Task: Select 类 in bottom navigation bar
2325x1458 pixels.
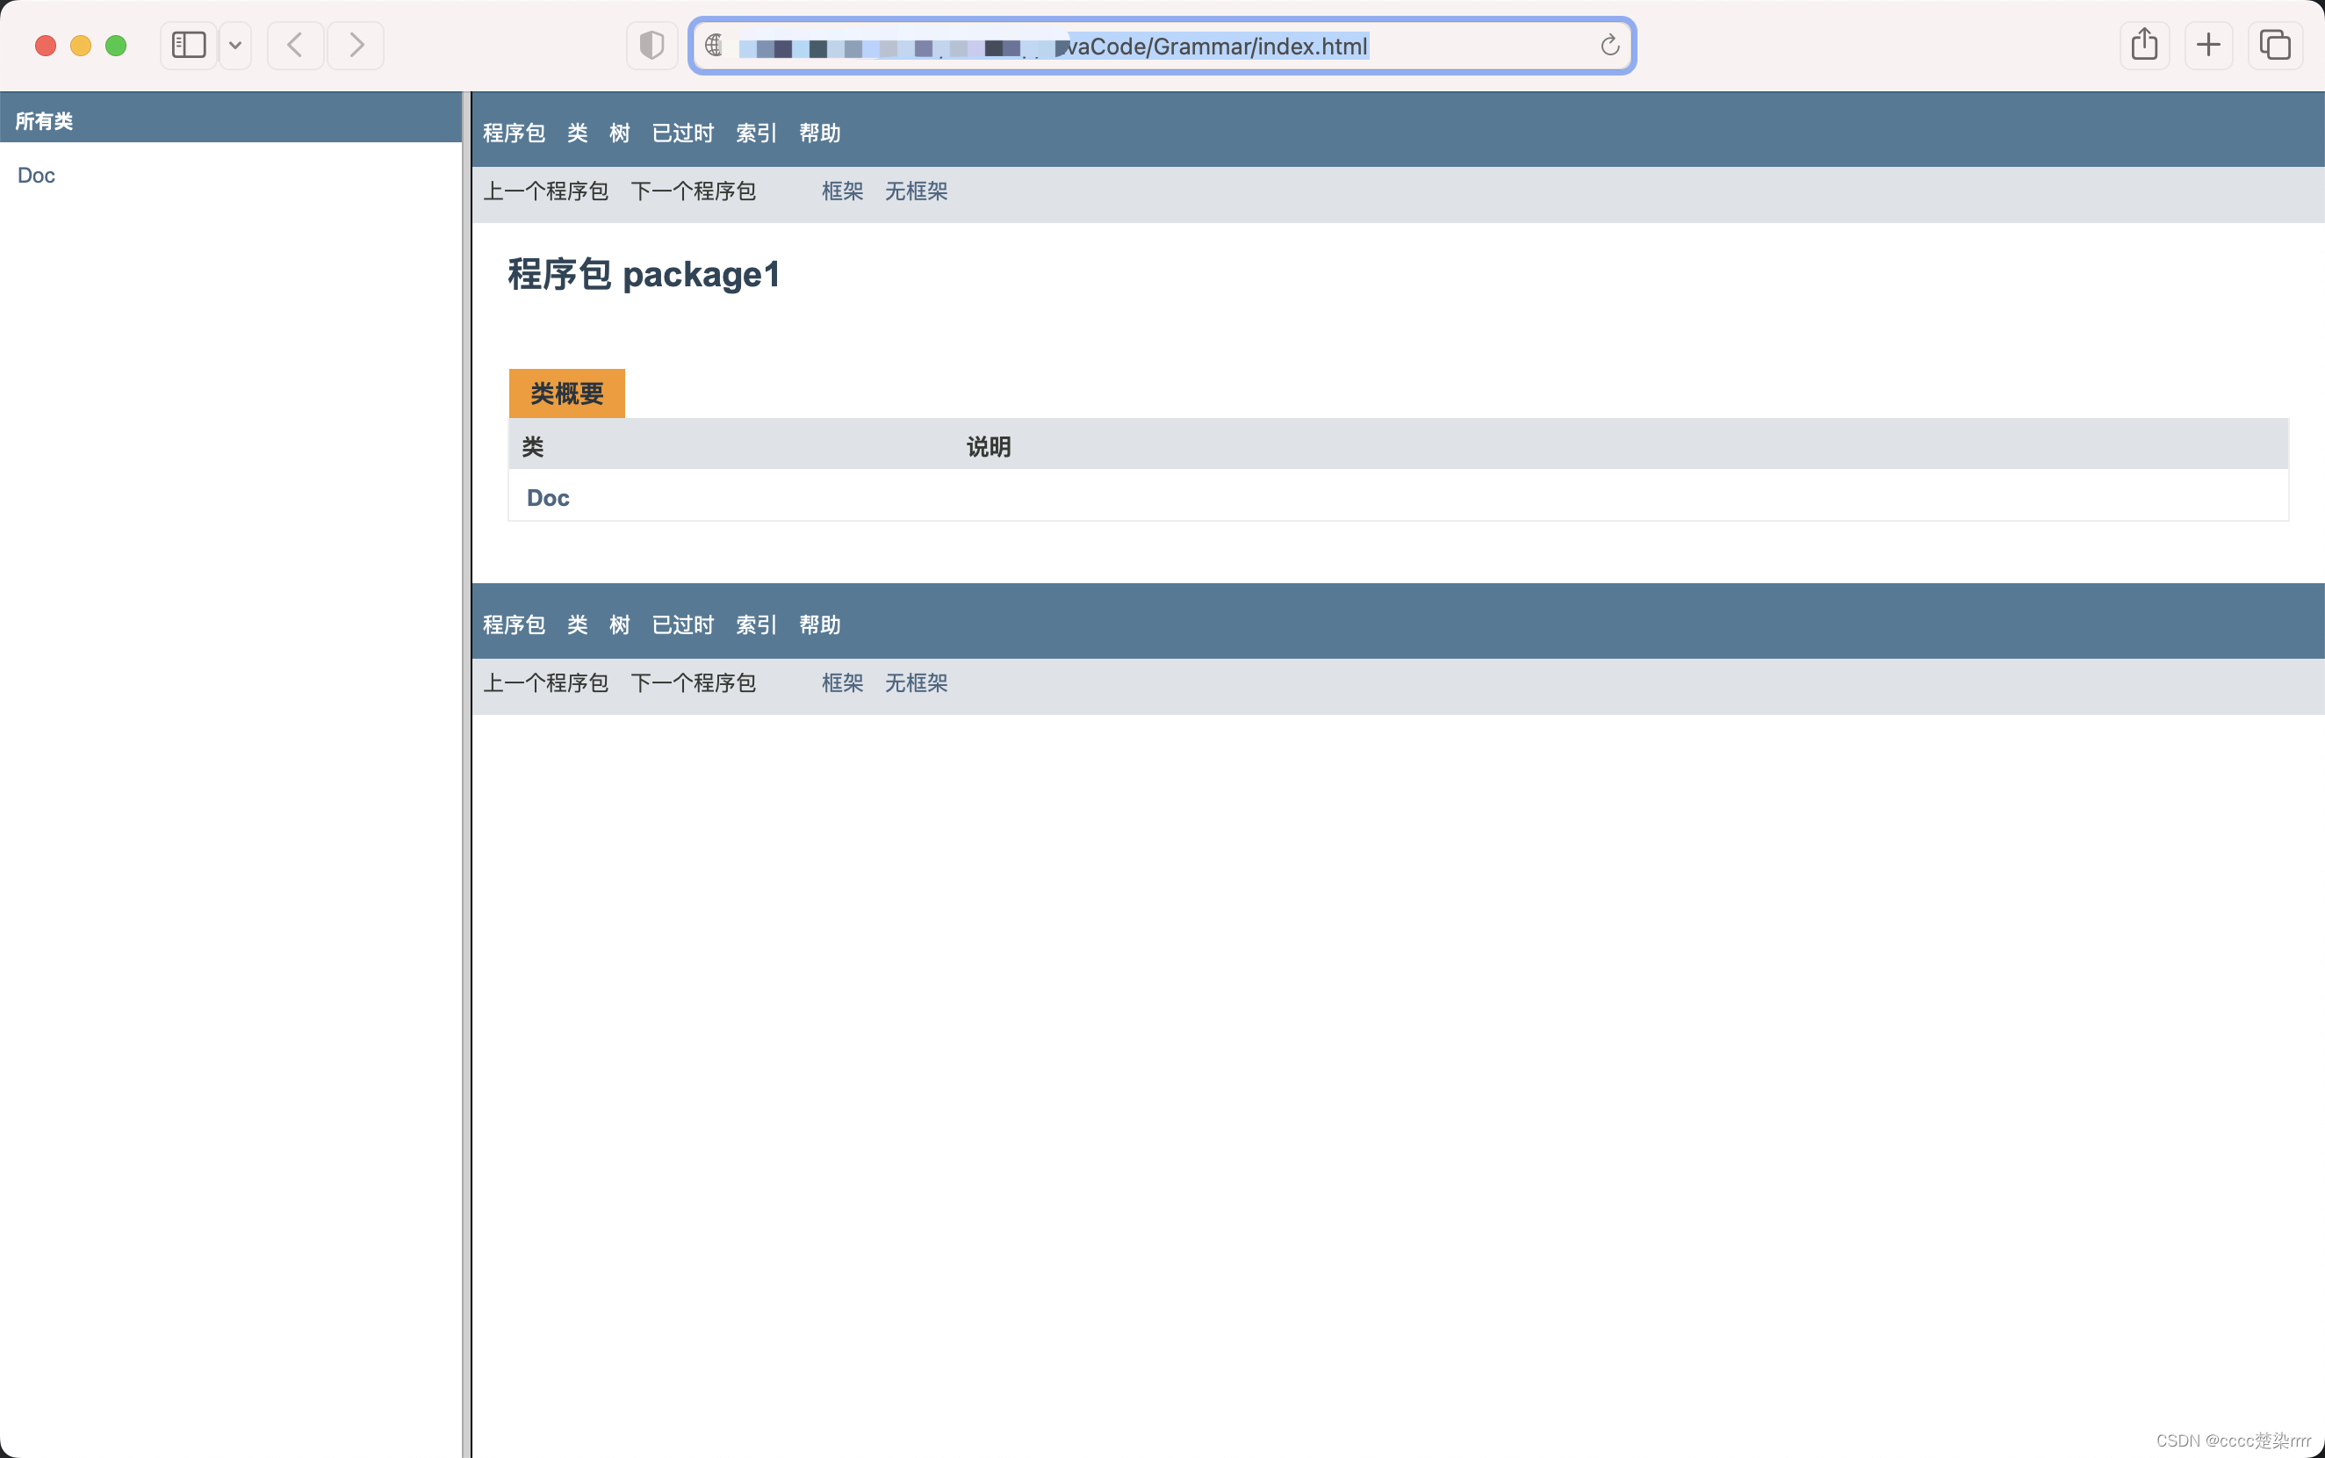Action: click(578, 624)
